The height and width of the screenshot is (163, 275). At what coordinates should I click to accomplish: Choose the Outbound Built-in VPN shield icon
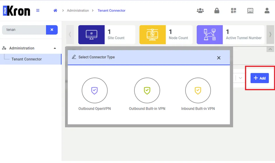click(x=147, y=91)
